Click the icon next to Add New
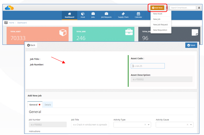The width and height of the screenshot is (204, 135). [x=167, y=8]
